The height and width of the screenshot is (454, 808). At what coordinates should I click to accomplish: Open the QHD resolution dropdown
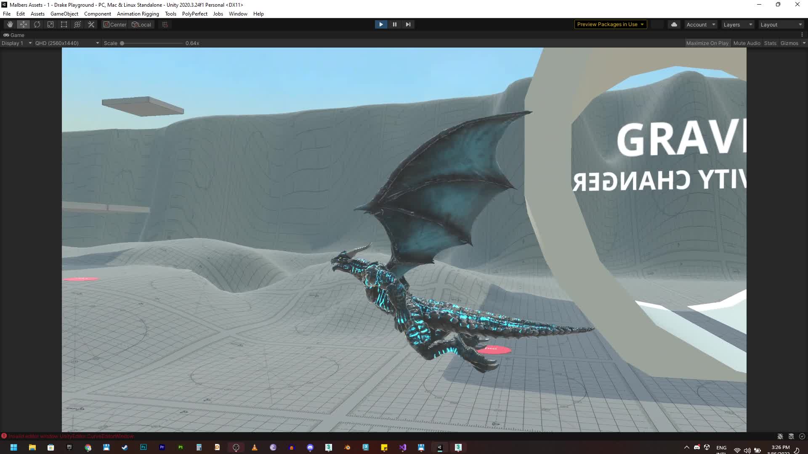coord(67,43)
